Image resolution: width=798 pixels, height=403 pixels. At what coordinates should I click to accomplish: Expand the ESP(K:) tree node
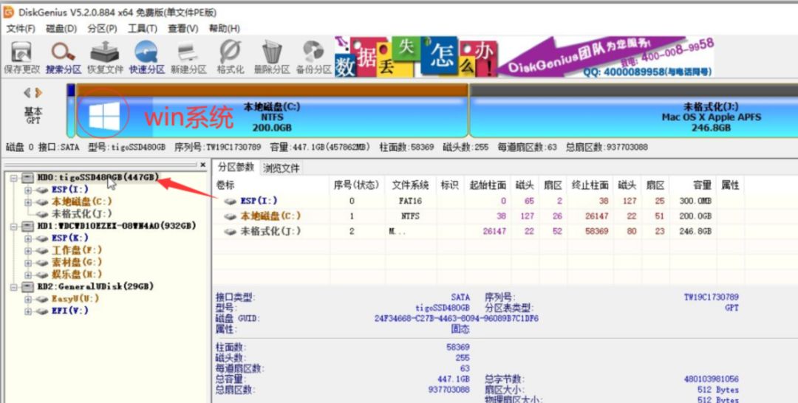28,238
